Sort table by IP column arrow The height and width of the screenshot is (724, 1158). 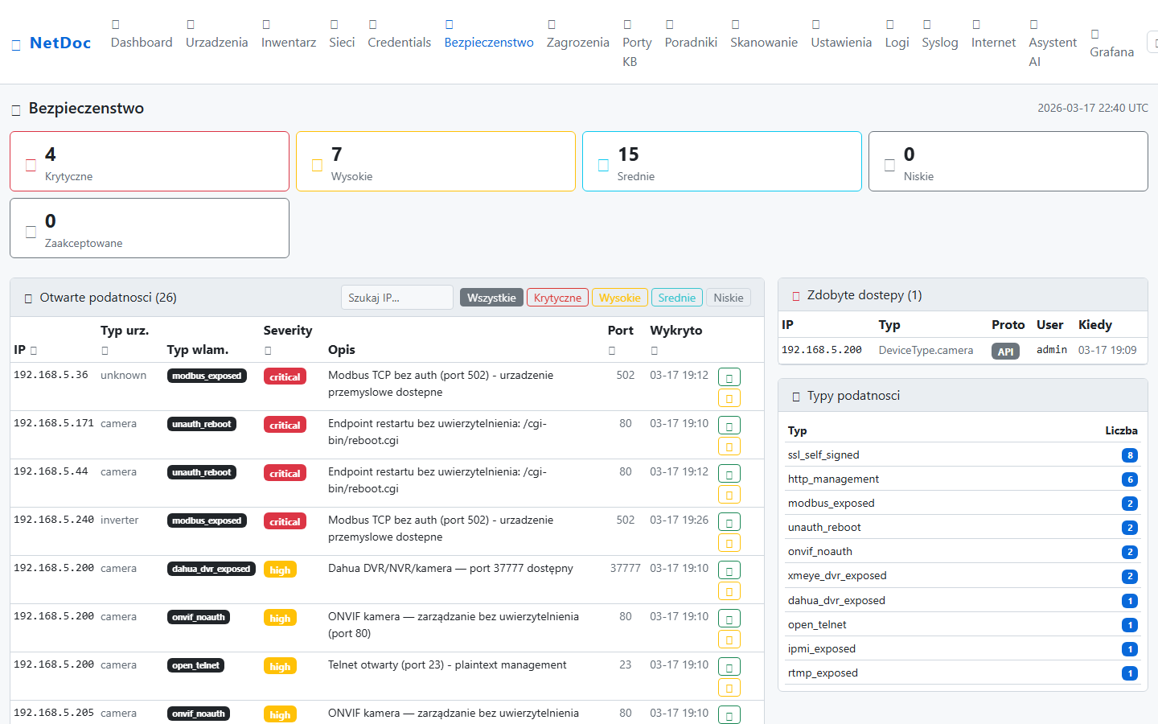(34, 351)
